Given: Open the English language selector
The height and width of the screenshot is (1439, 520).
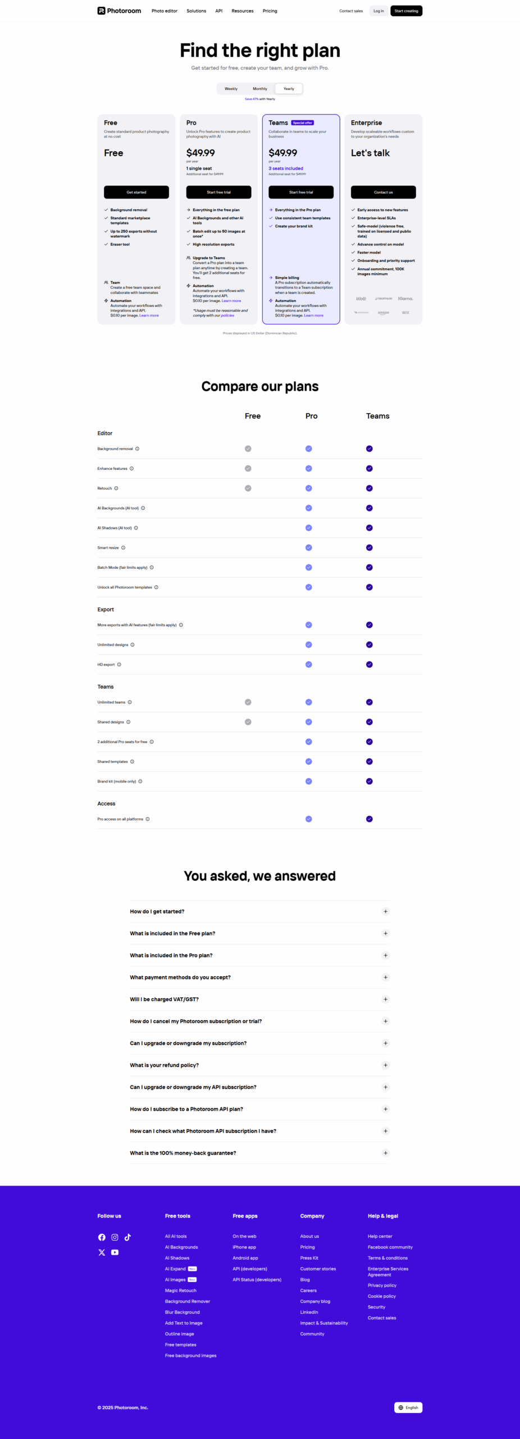Looking at the screenshot, I should click(408, 1408).
